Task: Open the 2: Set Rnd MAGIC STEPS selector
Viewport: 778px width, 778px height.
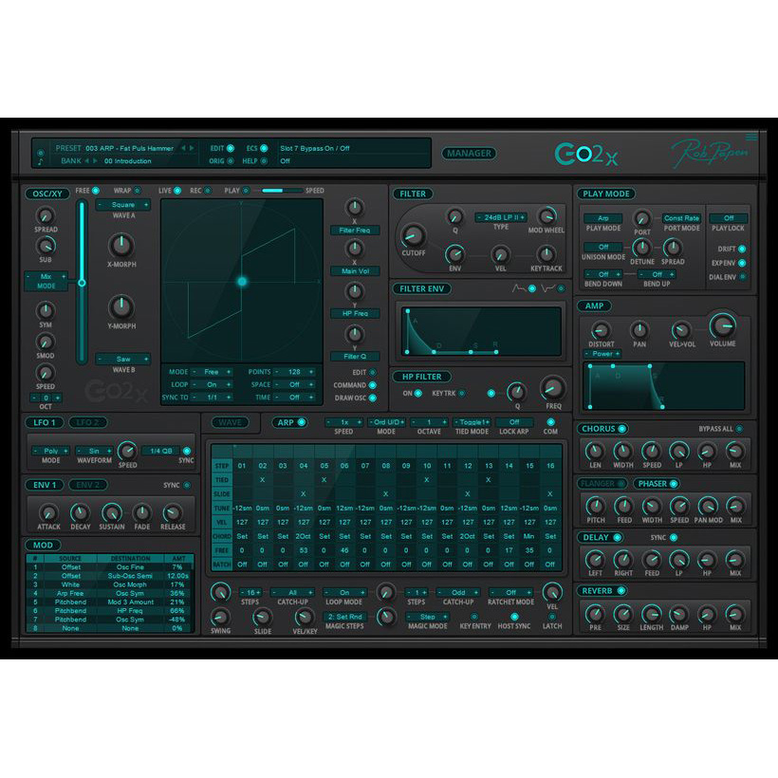Action: pyautogui.click(x=344, y=617)
